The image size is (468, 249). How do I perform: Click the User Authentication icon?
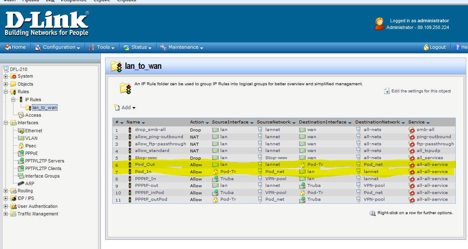13,206
